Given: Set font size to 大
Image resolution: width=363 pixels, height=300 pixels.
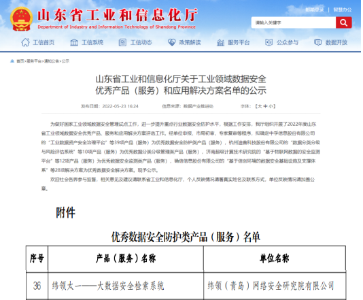Looking at the screenshot, I should pos(260,106).
